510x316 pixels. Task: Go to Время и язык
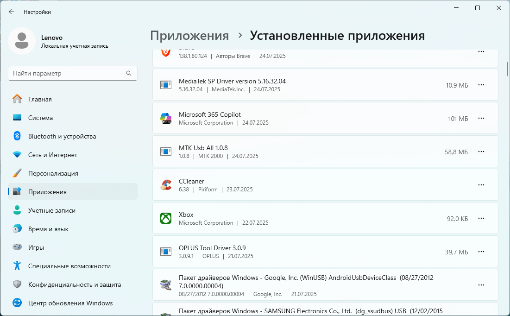[x=73, y=229]
